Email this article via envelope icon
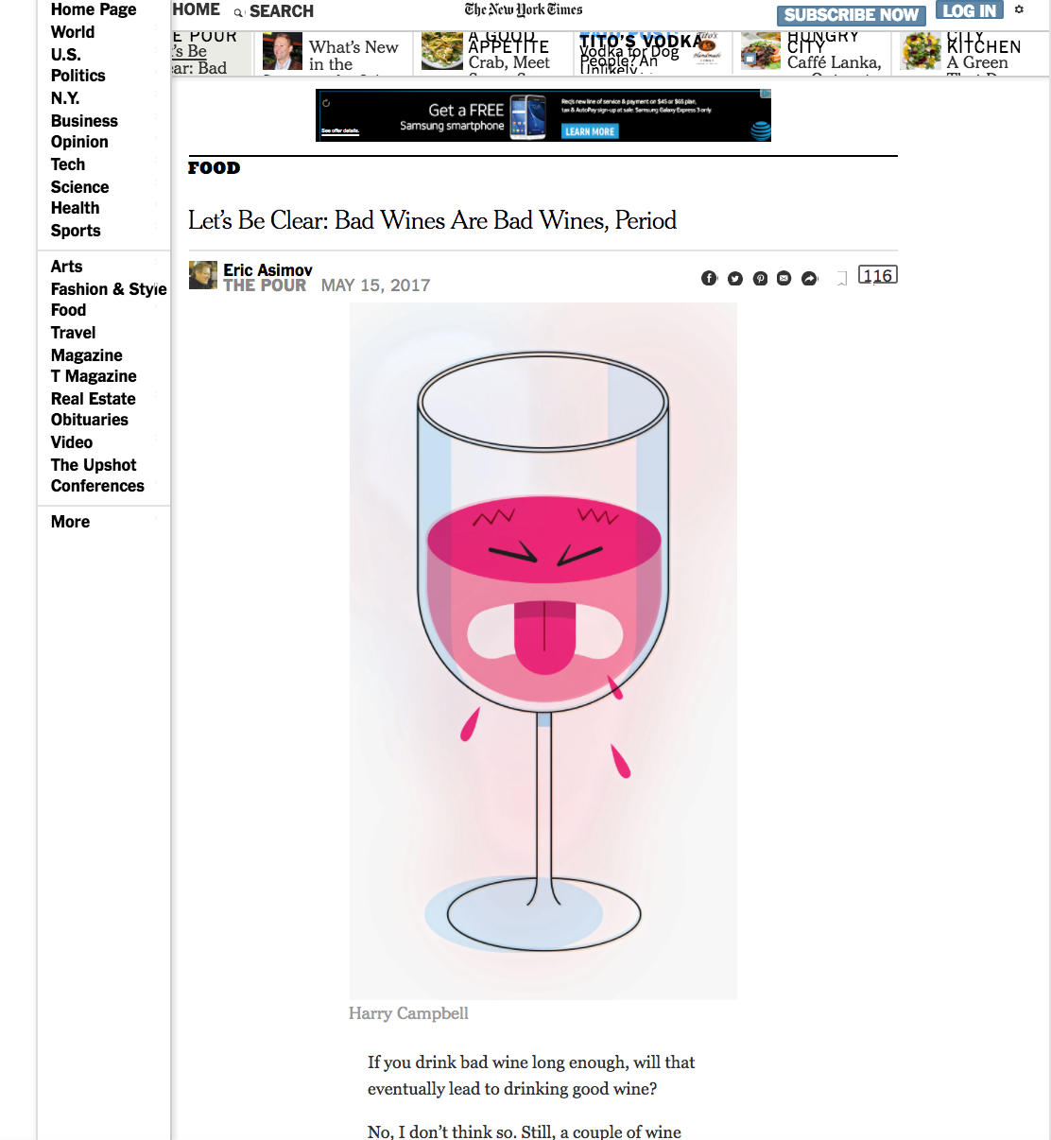 click(784, 278)
